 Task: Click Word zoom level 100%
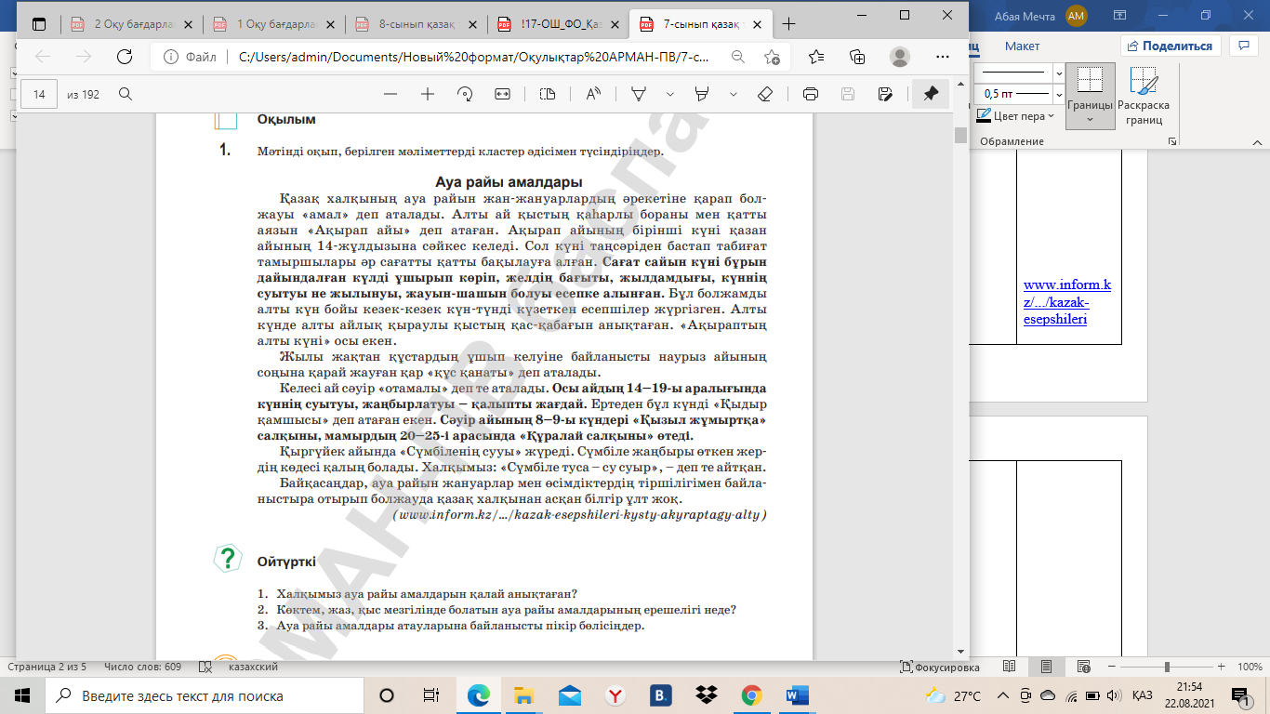[x=1249, y=668]
